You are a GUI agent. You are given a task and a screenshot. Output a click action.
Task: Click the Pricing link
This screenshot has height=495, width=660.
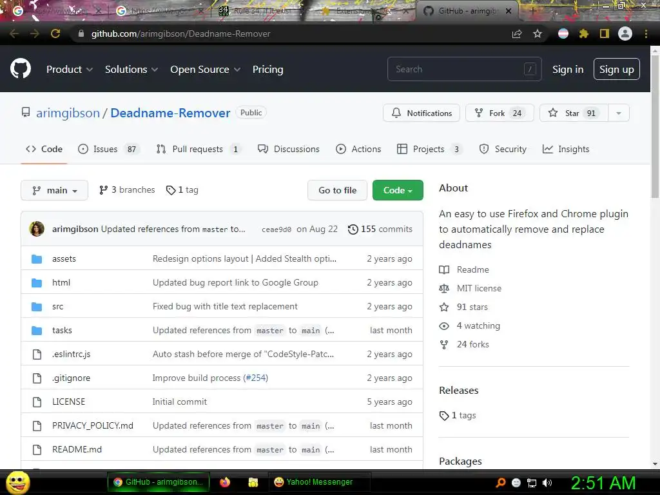click(x=267, y=70)
